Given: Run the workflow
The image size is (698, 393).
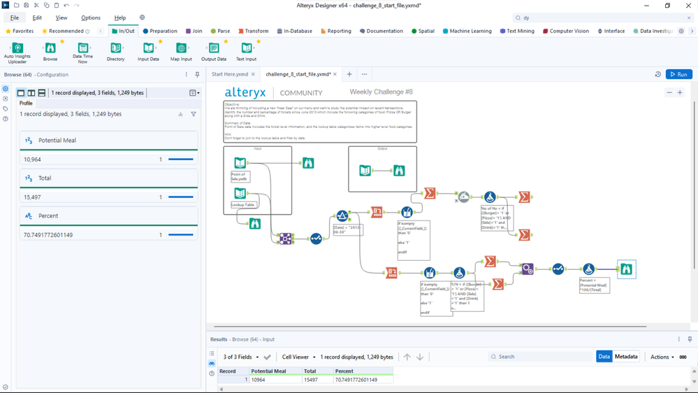Looking at the screenshot, I should (679, 74).
